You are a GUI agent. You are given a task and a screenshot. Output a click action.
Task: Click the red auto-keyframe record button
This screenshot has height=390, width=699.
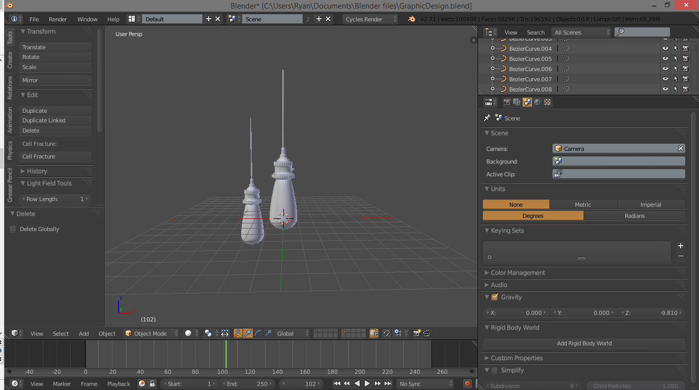468,384
